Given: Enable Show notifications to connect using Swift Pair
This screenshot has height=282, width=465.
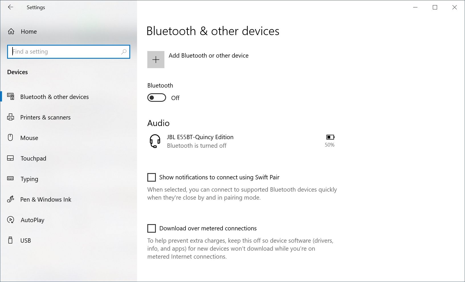Looking at the screenshot, I should 151,177.
